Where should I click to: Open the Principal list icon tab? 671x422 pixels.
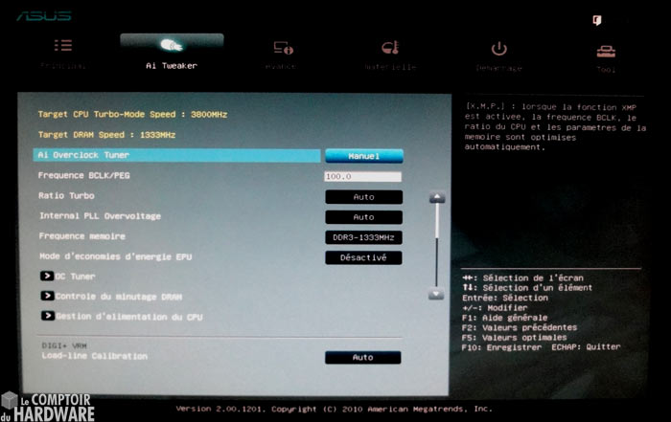tap(63, 46)
